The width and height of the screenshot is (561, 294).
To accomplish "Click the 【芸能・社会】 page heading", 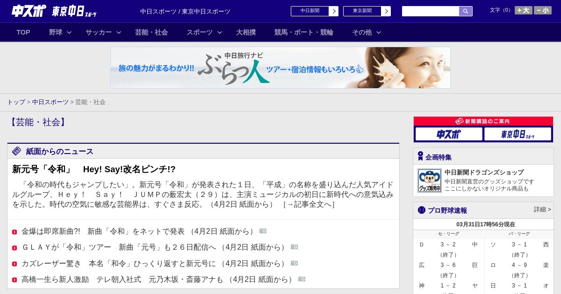I will [x=37, y=122].
